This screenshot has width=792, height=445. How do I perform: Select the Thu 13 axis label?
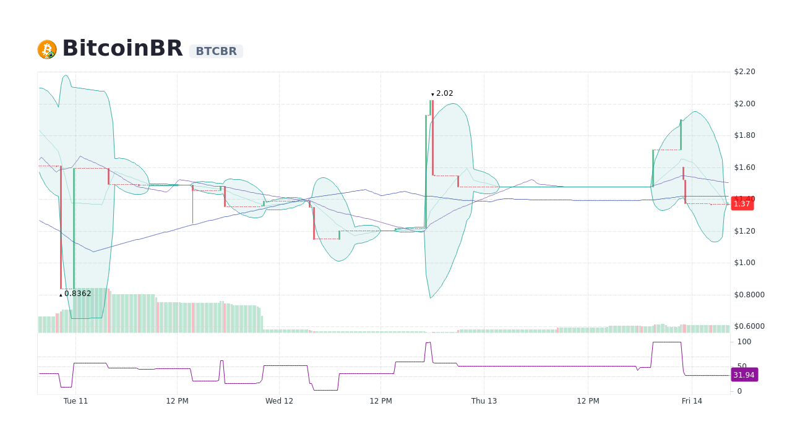coord(484,400)
